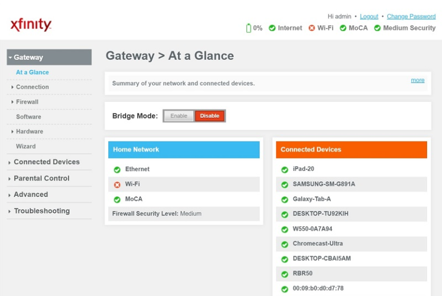442x296 pixels.
Task: Click the Ethernet label in Home Network
Action: point(138,169)
